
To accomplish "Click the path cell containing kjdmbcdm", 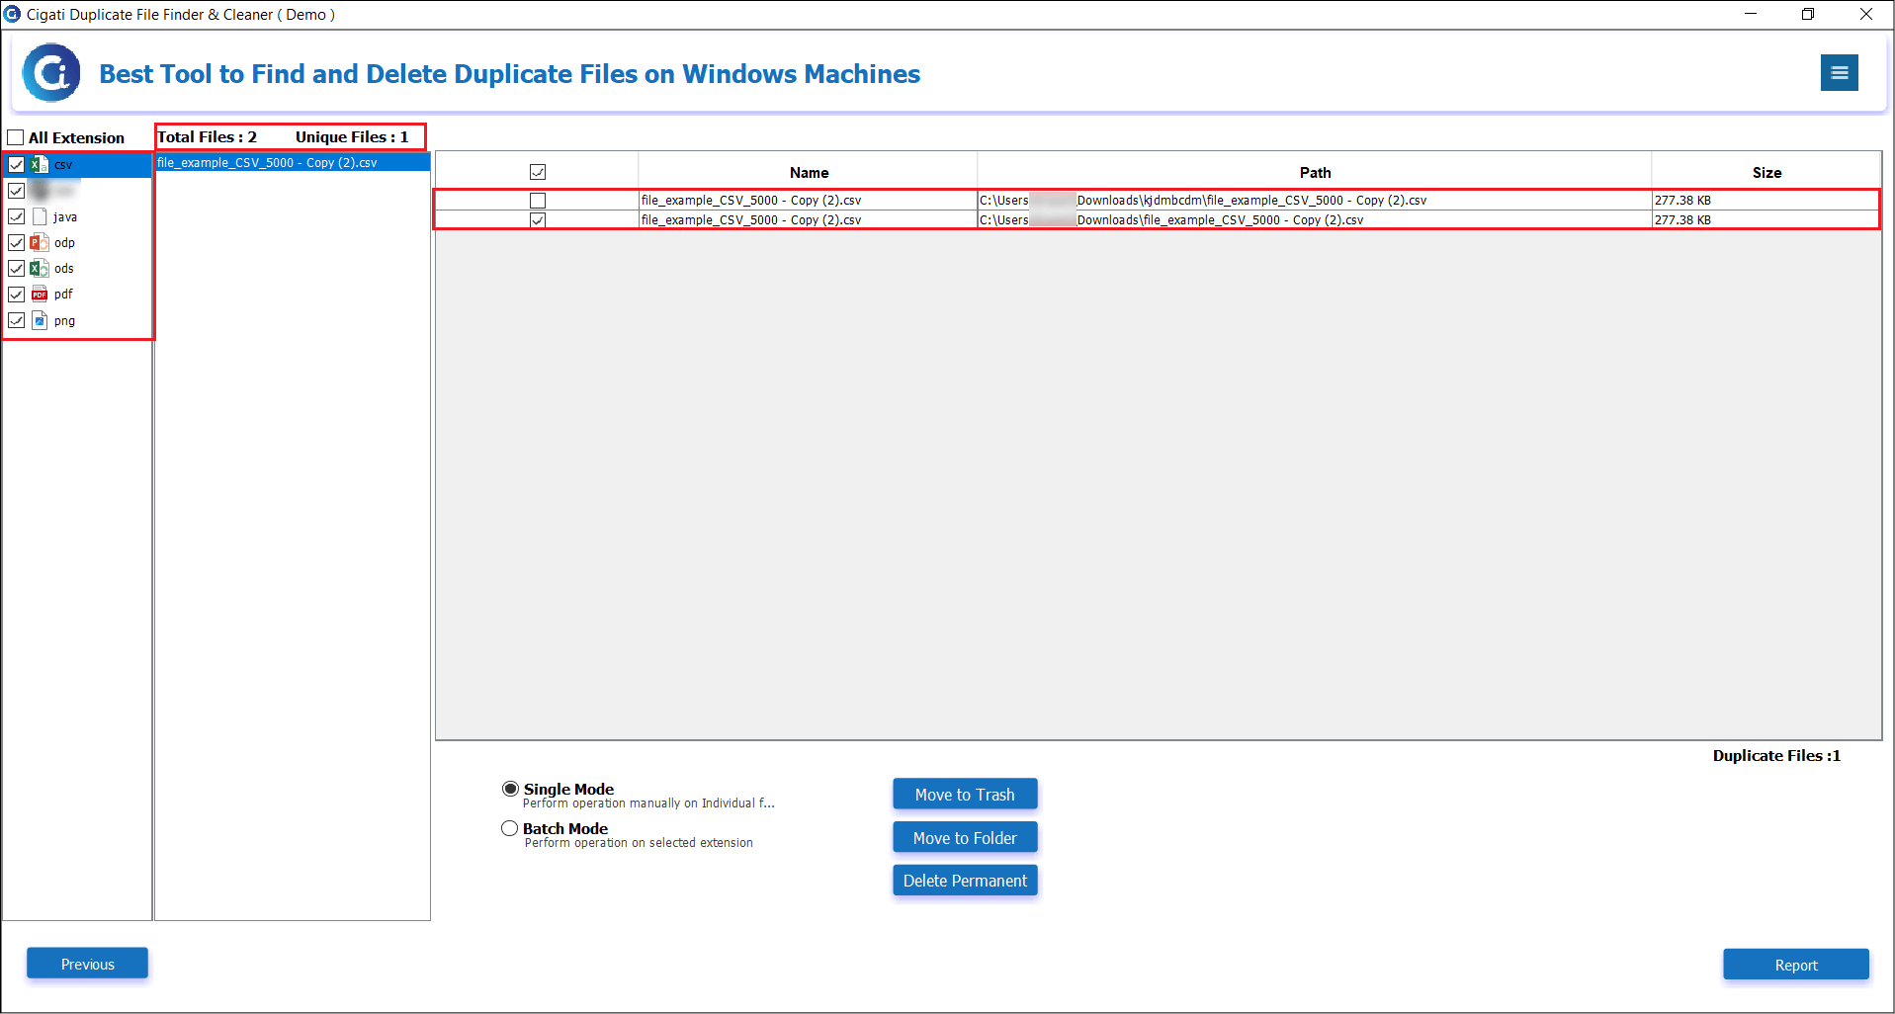I will 1315,201.
